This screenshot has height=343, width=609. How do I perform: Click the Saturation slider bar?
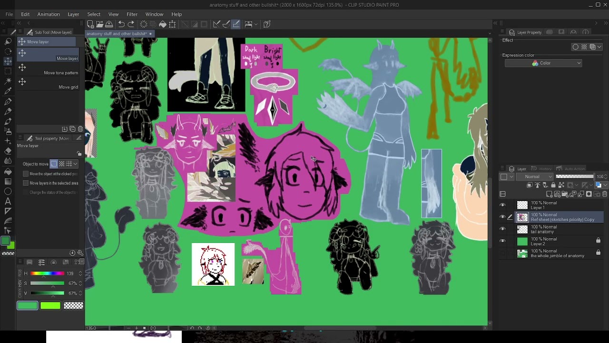pos(47,283)
